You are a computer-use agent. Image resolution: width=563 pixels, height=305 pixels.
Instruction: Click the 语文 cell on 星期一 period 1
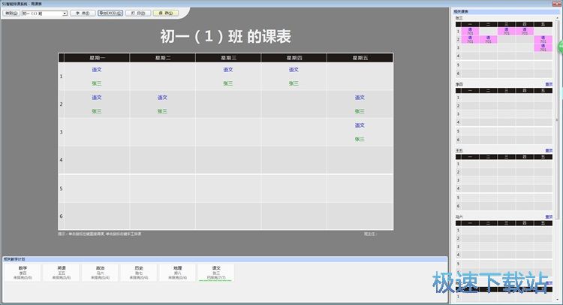(x=97, y=77)
